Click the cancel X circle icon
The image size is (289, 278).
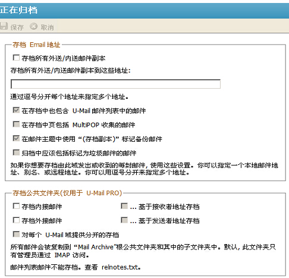[x=33, y=26]
